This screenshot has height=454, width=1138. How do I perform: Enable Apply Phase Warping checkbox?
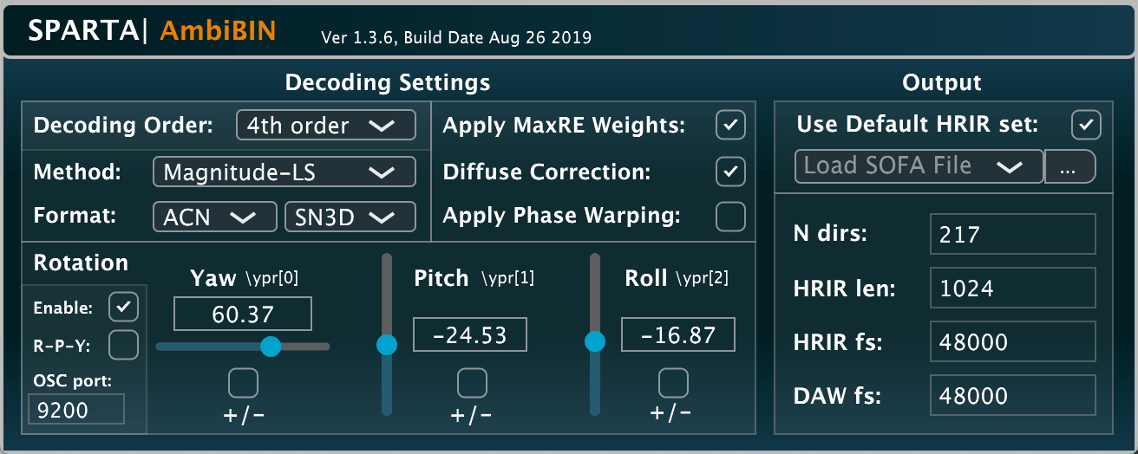[x=730, y=217]
